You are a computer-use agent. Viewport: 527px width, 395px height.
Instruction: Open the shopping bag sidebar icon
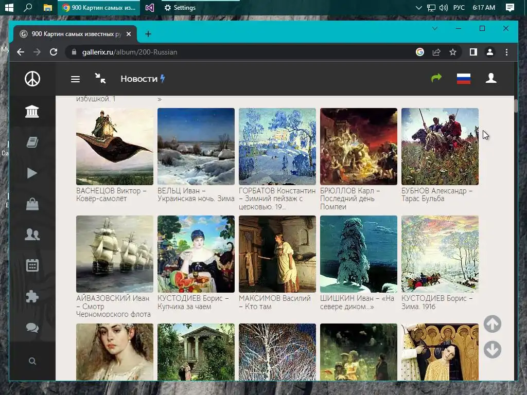coord(32,204)
